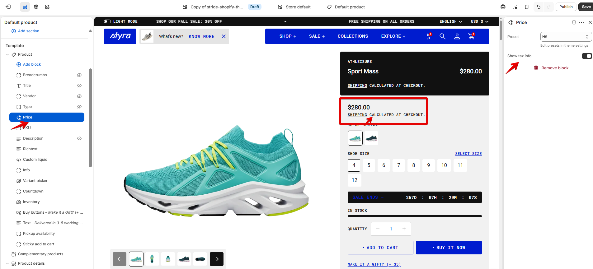Go to previous product image arrow
Image resolution: width=593 pixels, height=269 pixels.
pyautogui.click(x=120, y=259)
